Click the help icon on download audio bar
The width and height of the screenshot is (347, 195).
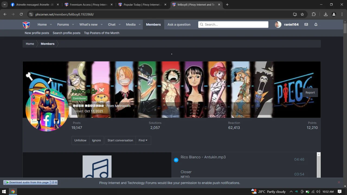[x=53, y=182]
